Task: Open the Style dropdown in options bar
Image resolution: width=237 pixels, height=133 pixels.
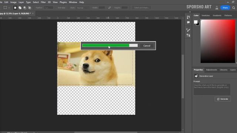Action: (83, 8)
